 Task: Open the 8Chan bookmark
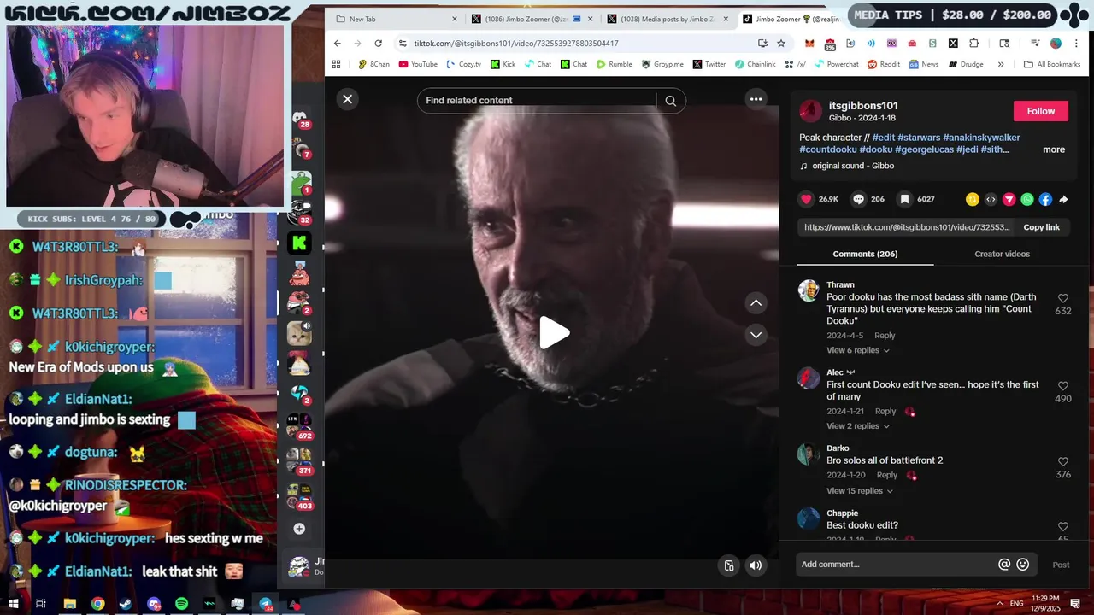point(373,64)
